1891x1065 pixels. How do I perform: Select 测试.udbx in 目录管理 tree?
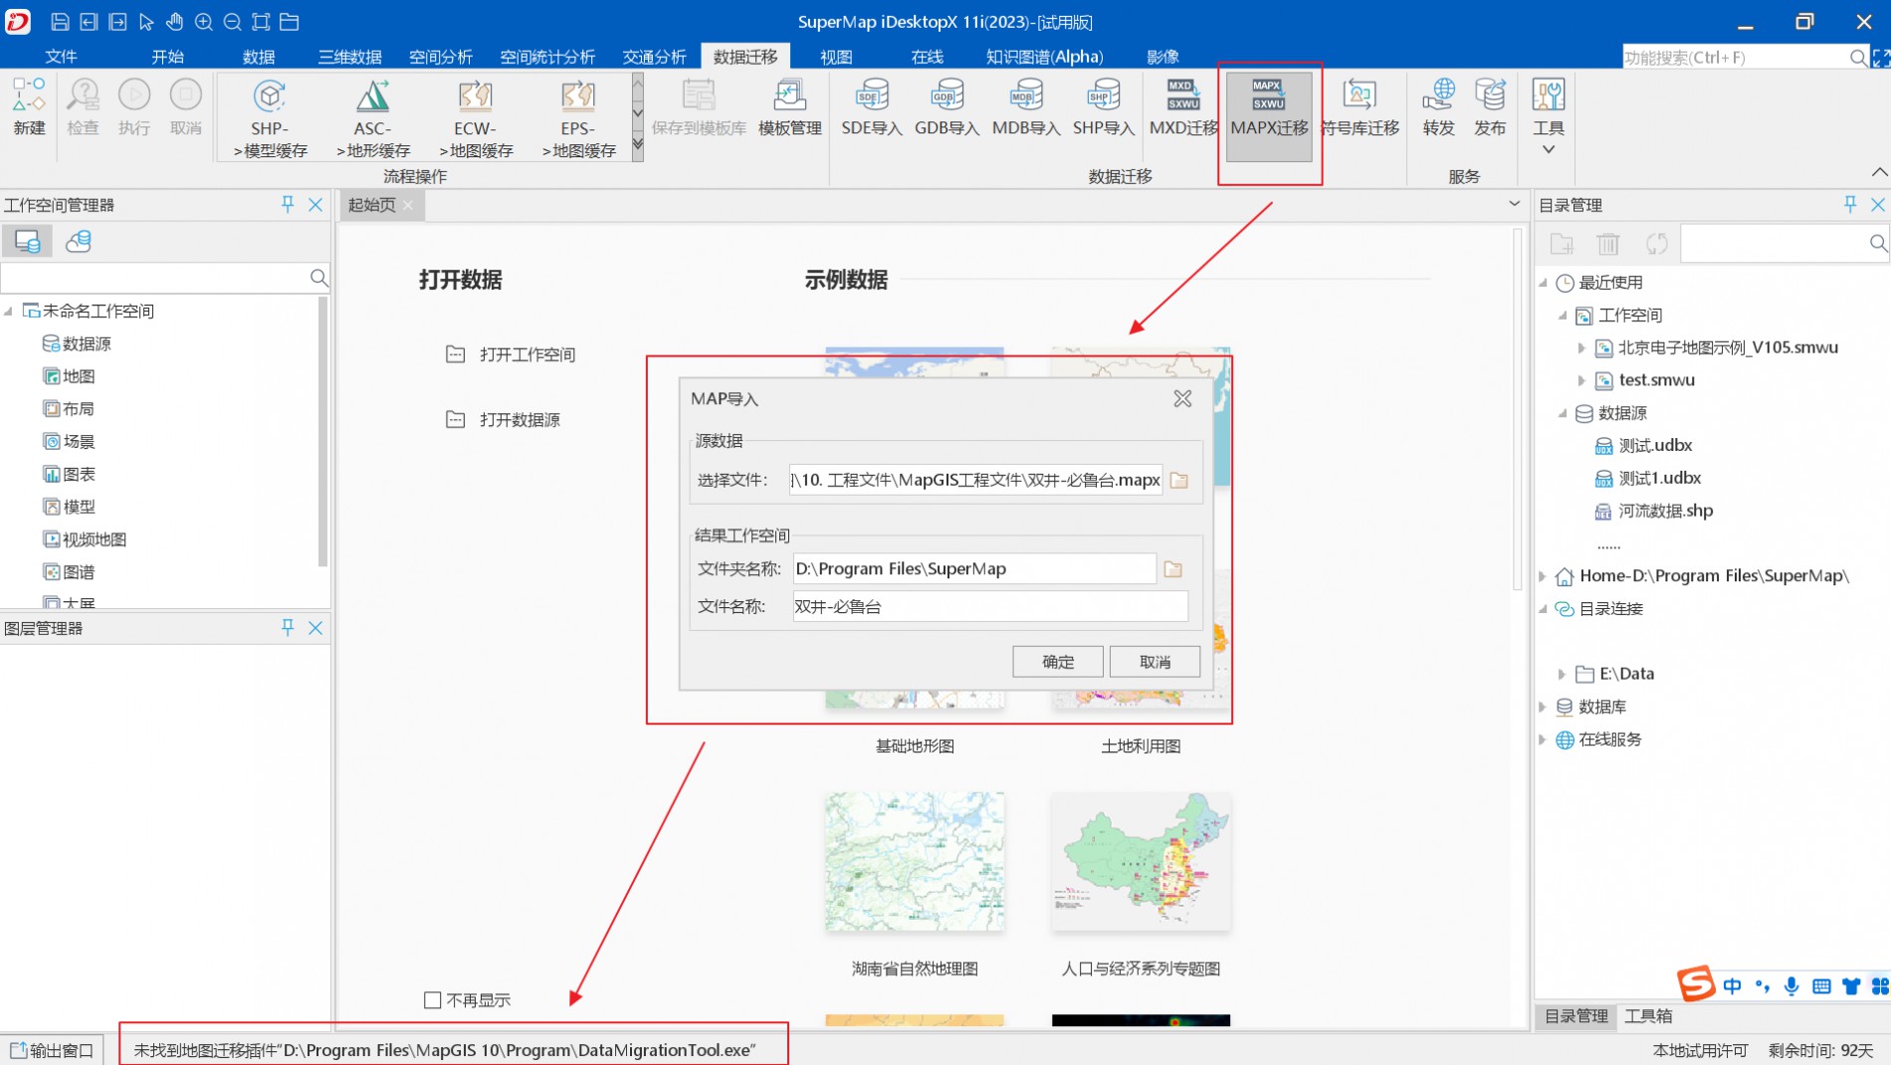click(1655, 445)
